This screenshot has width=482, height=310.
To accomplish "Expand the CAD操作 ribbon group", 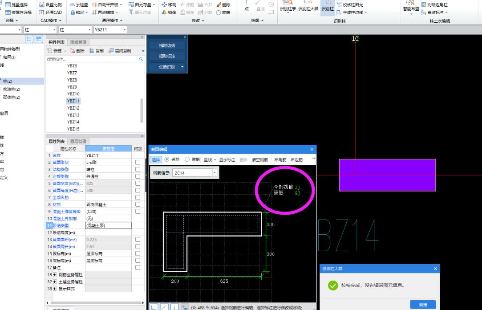I will 51,20.
